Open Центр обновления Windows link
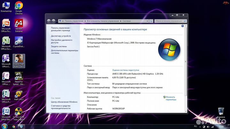This screenshot has width=230, height=129. (64, 102)
